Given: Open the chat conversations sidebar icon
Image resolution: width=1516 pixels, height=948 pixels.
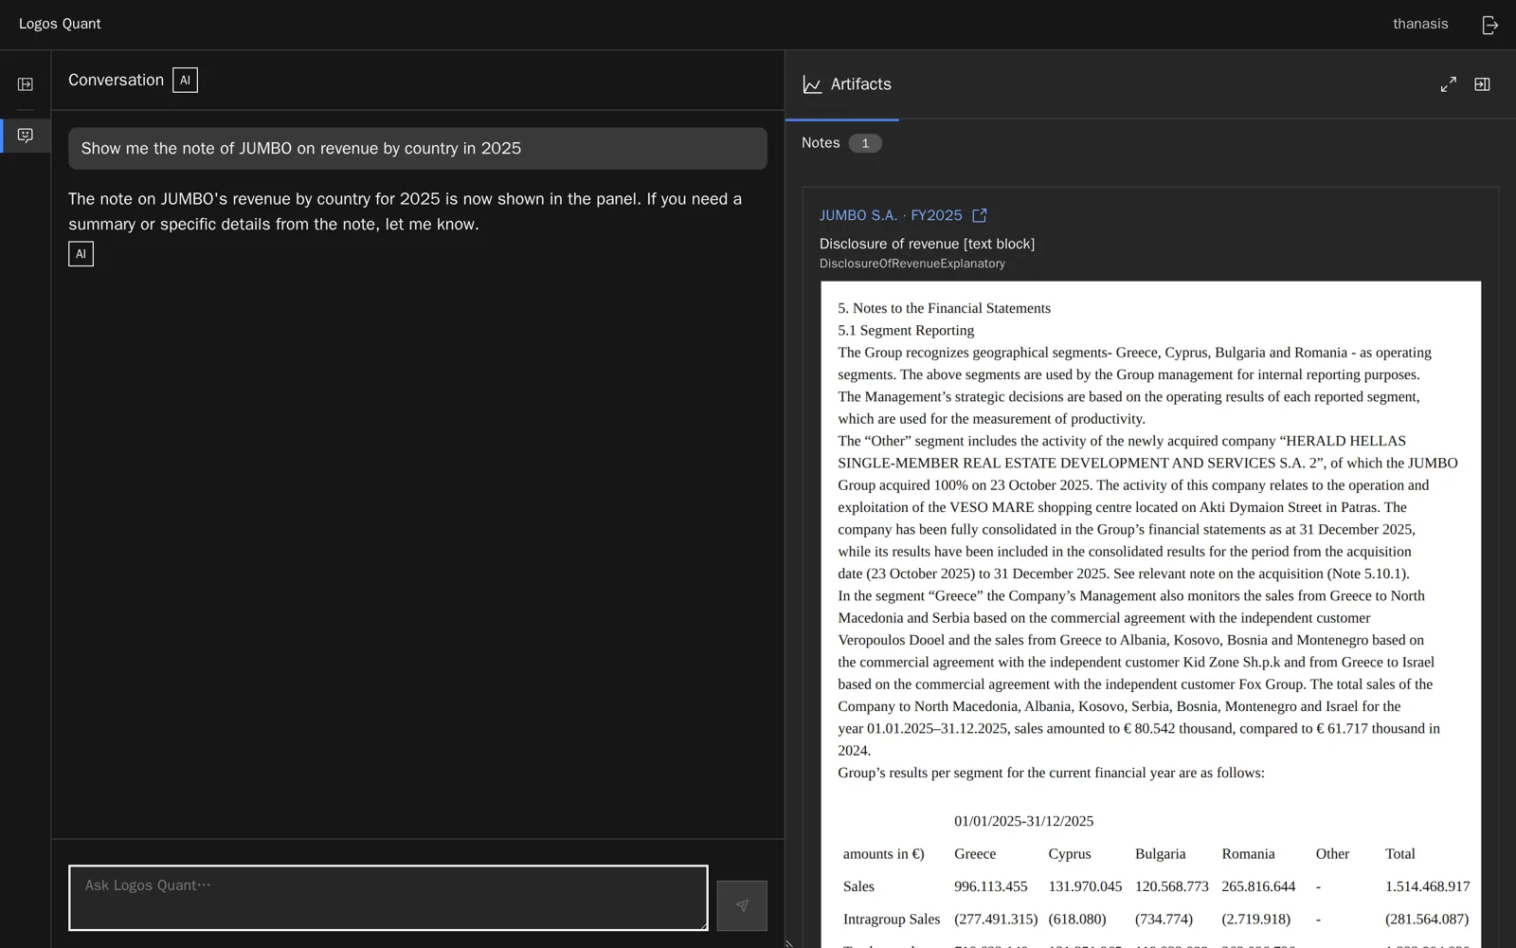Looking at the screenshot, I should coord(26,136).
